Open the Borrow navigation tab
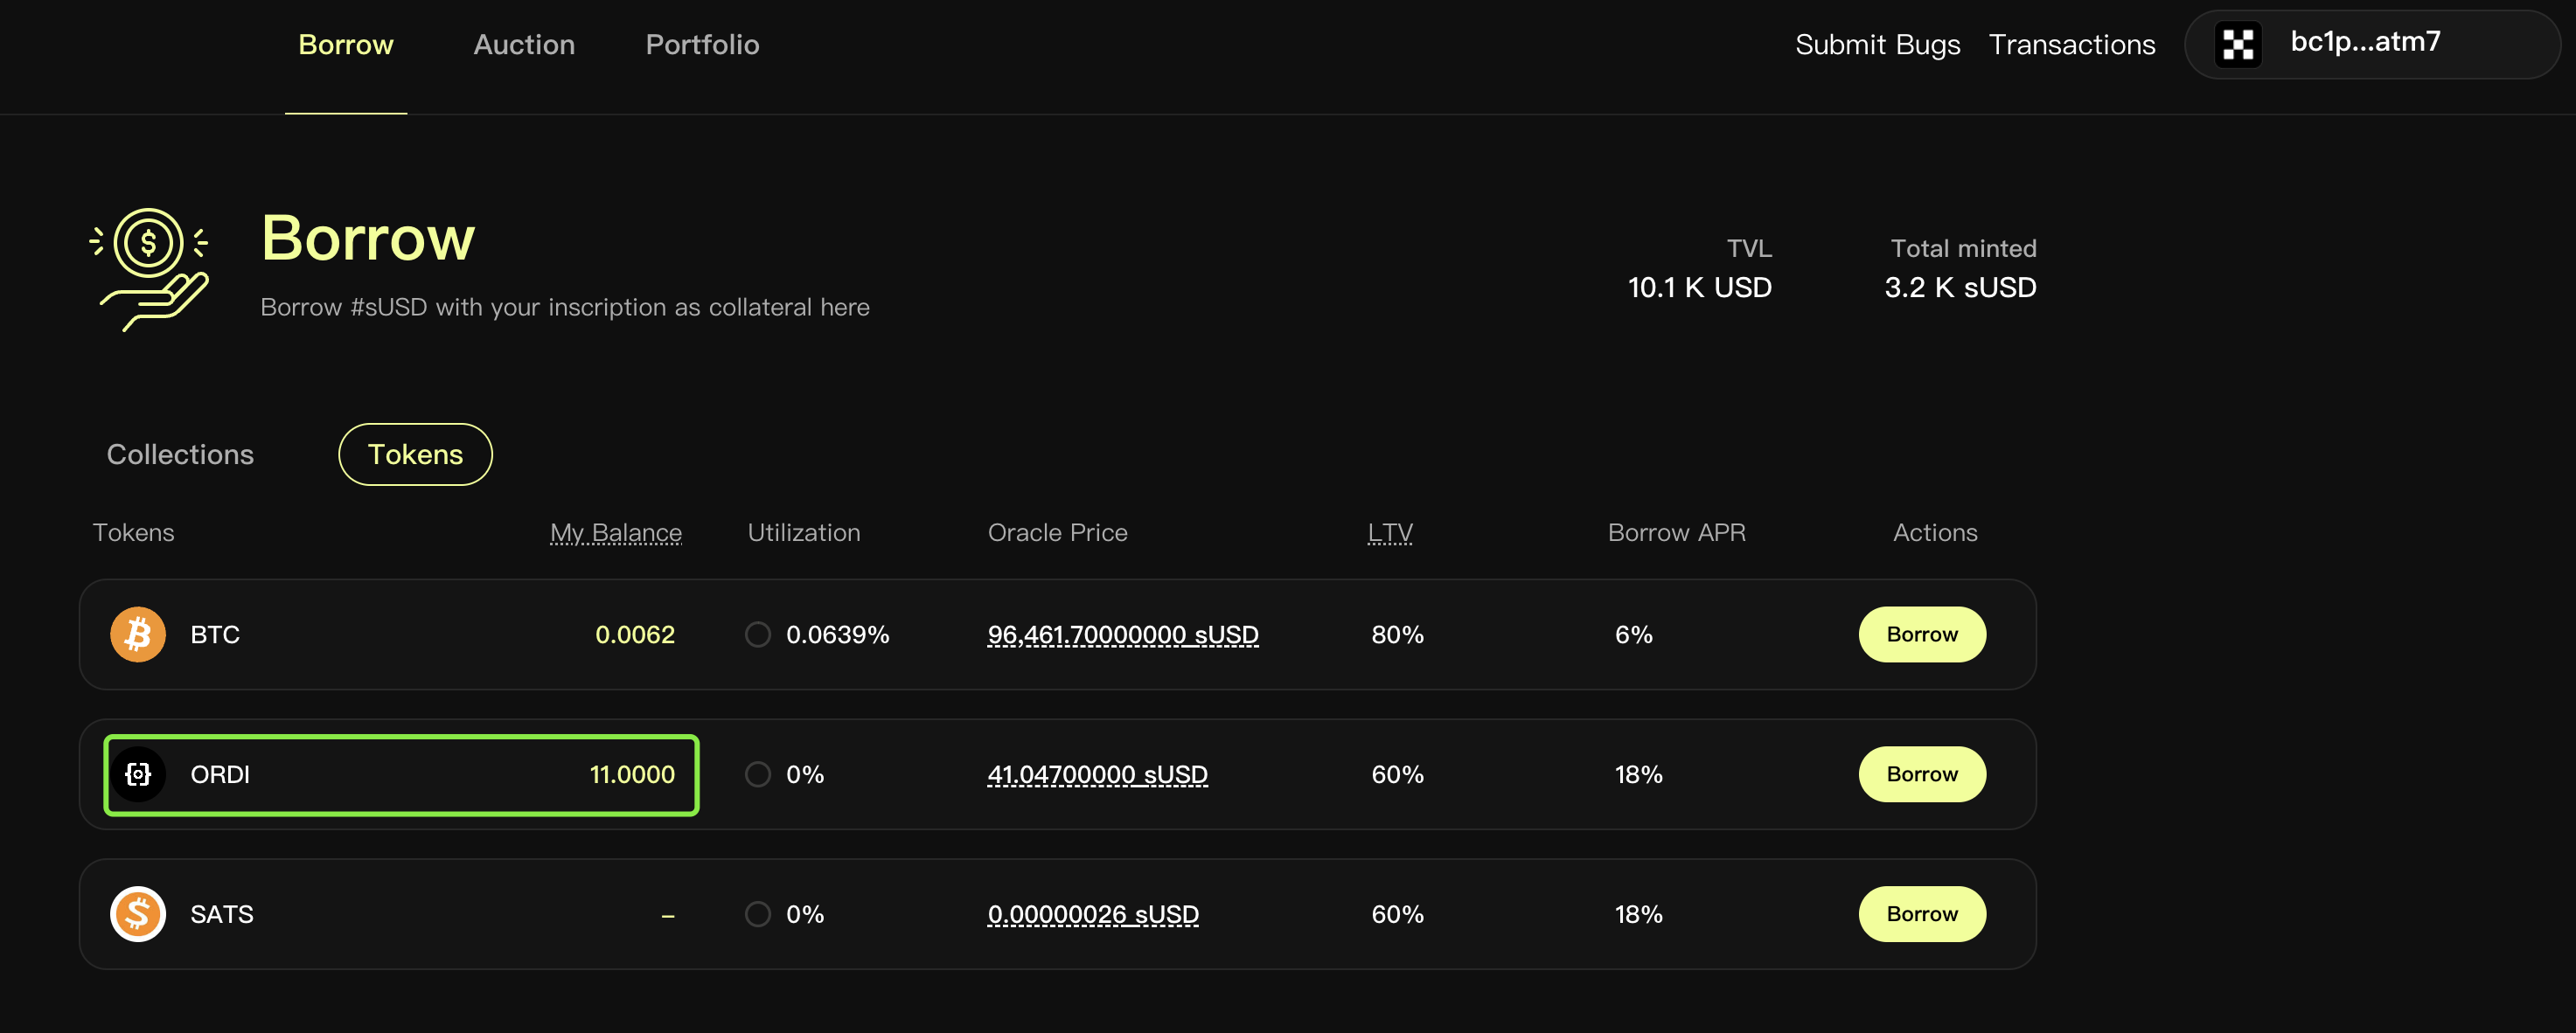2576x1033 pixels. (346, 45)
